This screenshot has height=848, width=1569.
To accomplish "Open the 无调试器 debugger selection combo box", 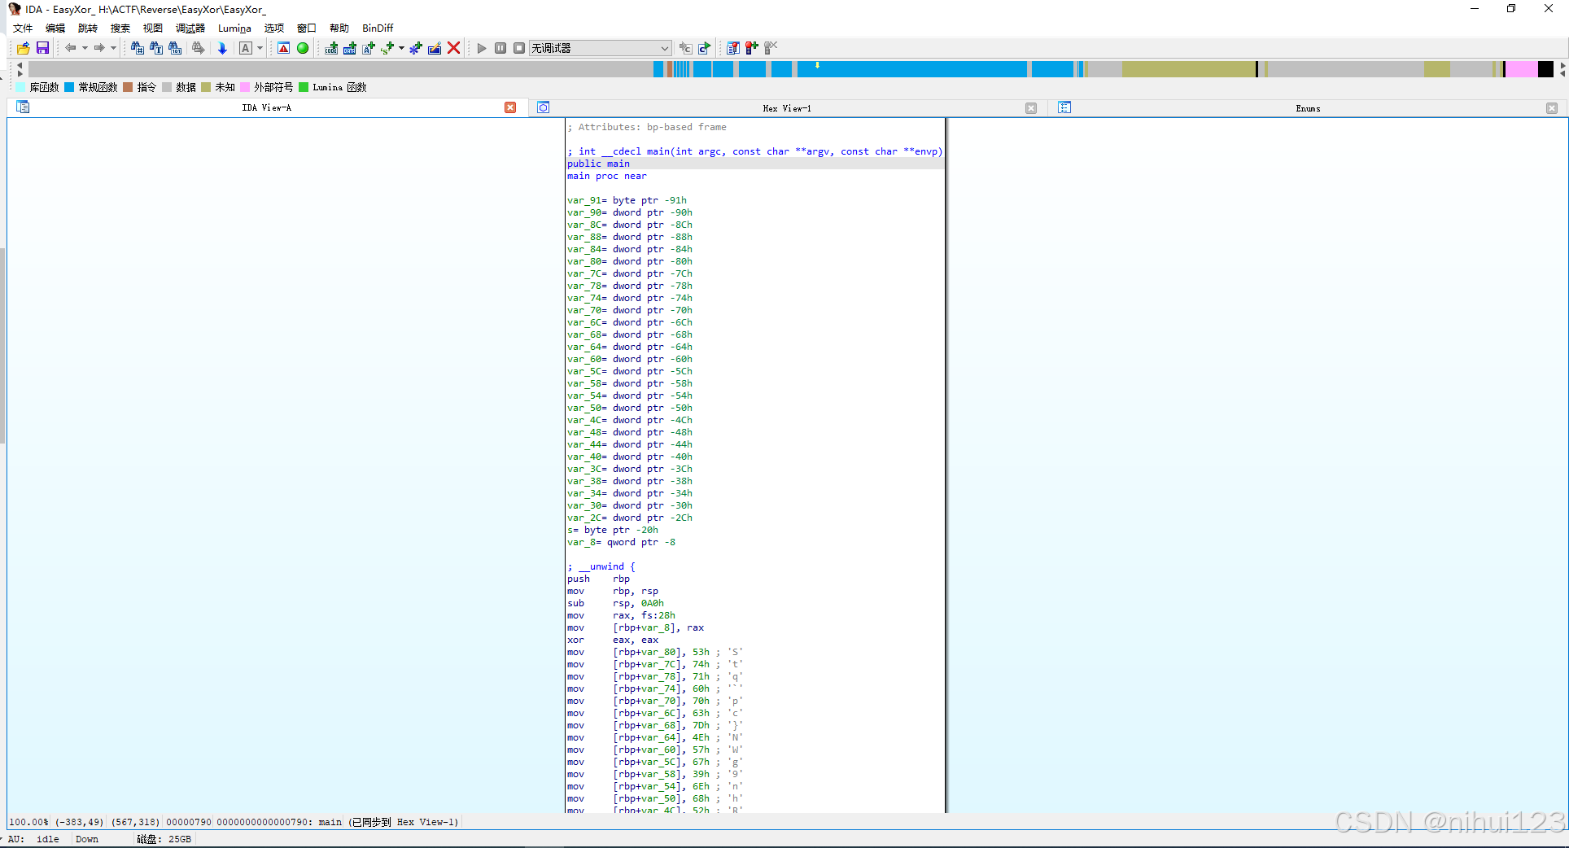I will (x=601, y=48).
